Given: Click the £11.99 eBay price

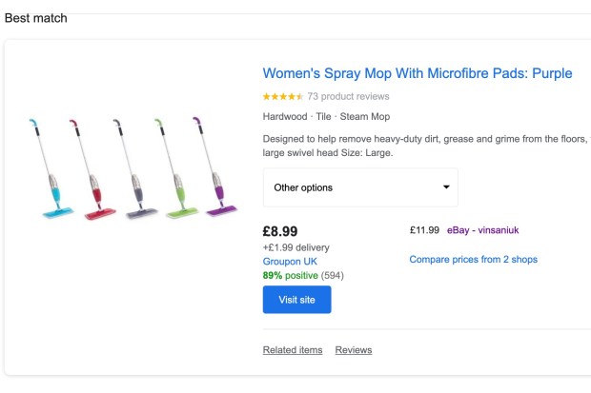Looking at the screenshot, I should tap(424, 230).
